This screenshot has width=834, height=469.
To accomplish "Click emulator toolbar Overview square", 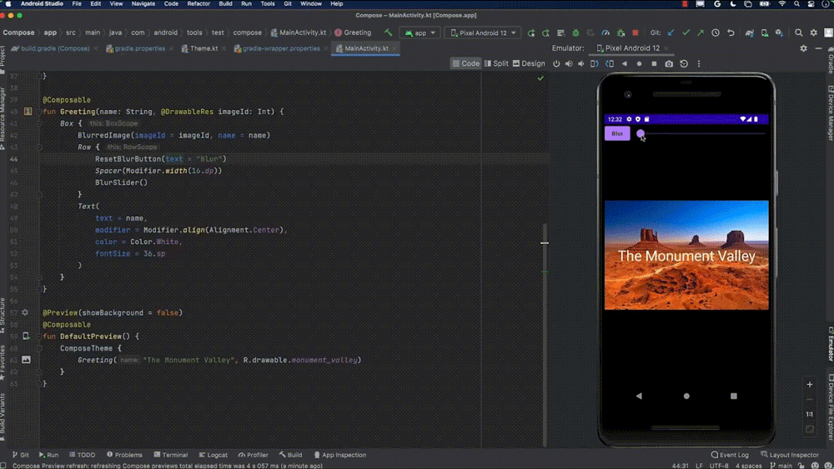I will [654, 64].
